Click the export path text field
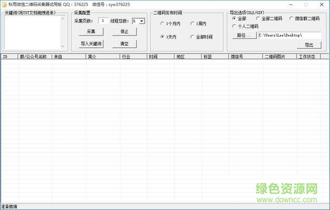Viewport: 330px width, 210px height. (x=290, y=35)
